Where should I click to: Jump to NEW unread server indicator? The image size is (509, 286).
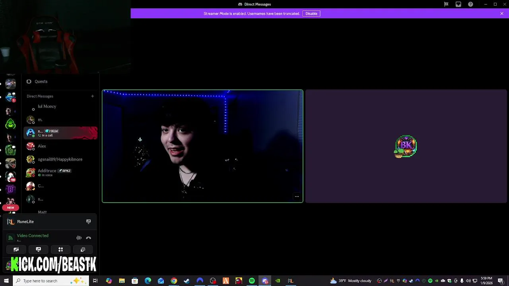[x=11, y=207]
